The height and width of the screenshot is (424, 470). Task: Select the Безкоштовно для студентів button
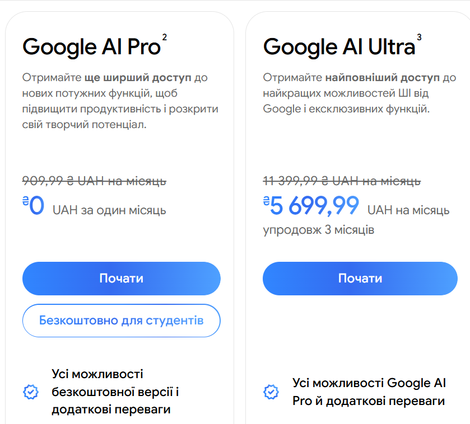pyautogui.click(x=122, y=321)
